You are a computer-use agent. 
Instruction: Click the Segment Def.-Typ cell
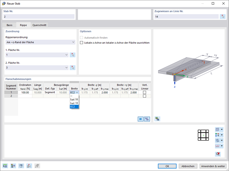click(x=50, y=92)
